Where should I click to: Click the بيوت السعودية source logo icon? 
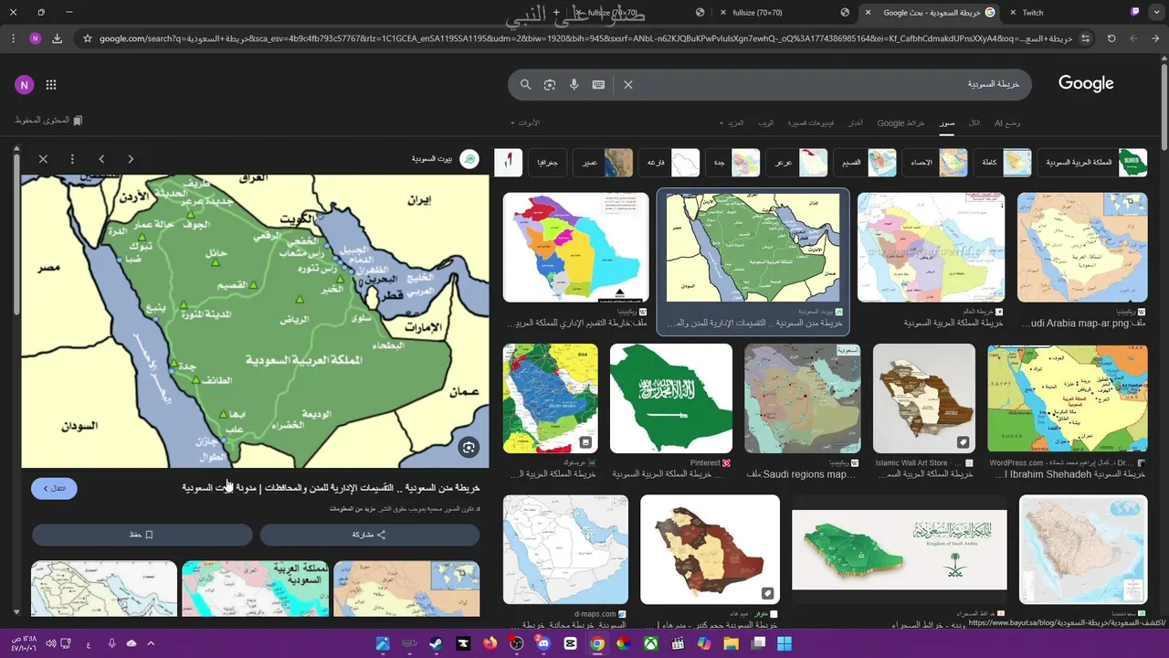pos(469,159)
